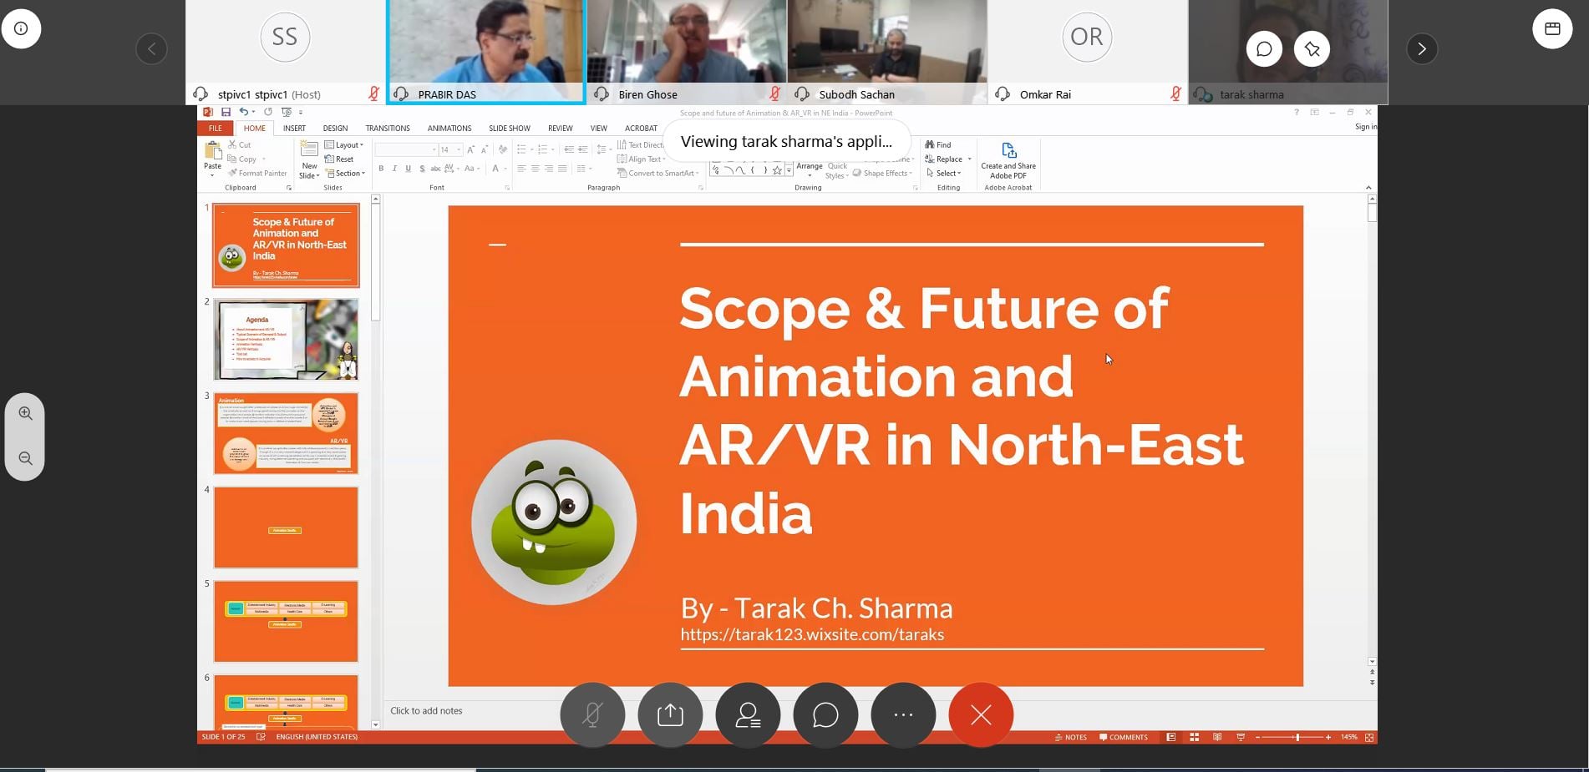The height and width of the screenshot is (772, 1589).
Task: Open the Layout dropdown
Action: pos(344,145)
